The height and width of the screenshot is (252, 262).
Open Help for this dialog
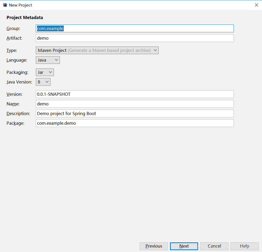[245, 246]
